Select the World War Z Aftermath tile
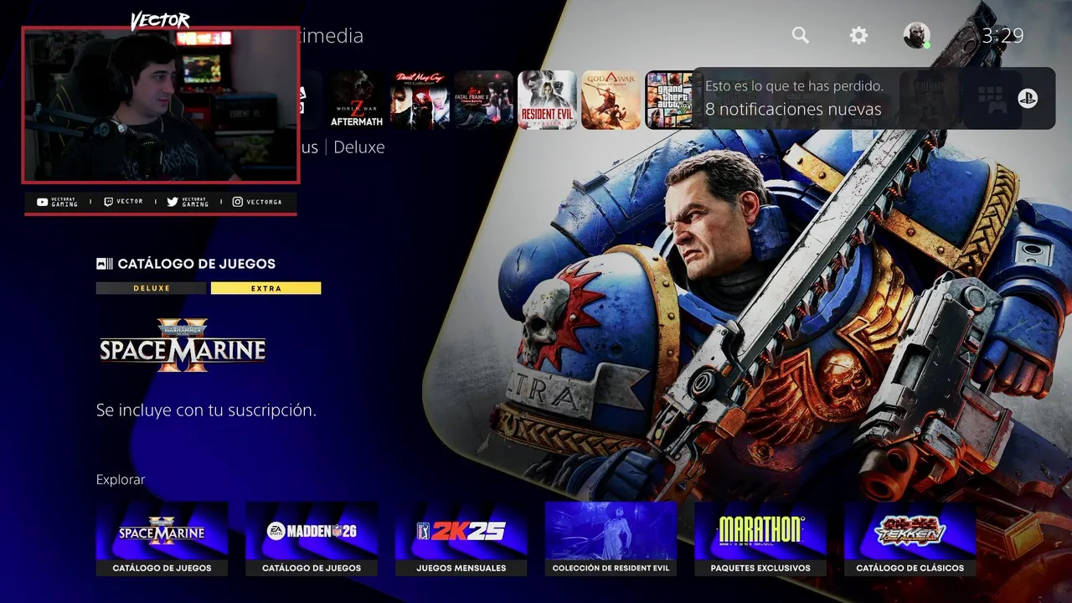Image resolution: width=1072 pixels, height=603 pixels. pyautogui.click(x=357, y=100)
